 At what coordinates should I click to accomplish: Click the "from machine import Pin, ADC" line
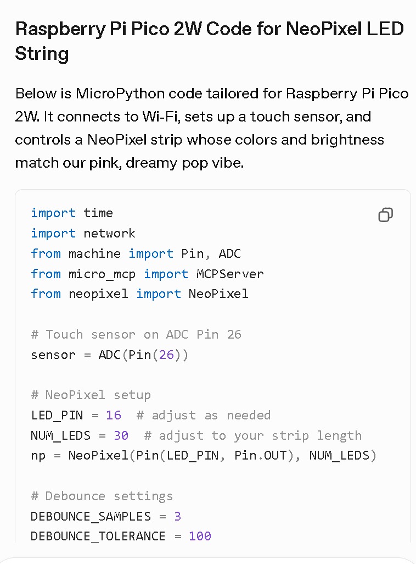click(136, 254)
